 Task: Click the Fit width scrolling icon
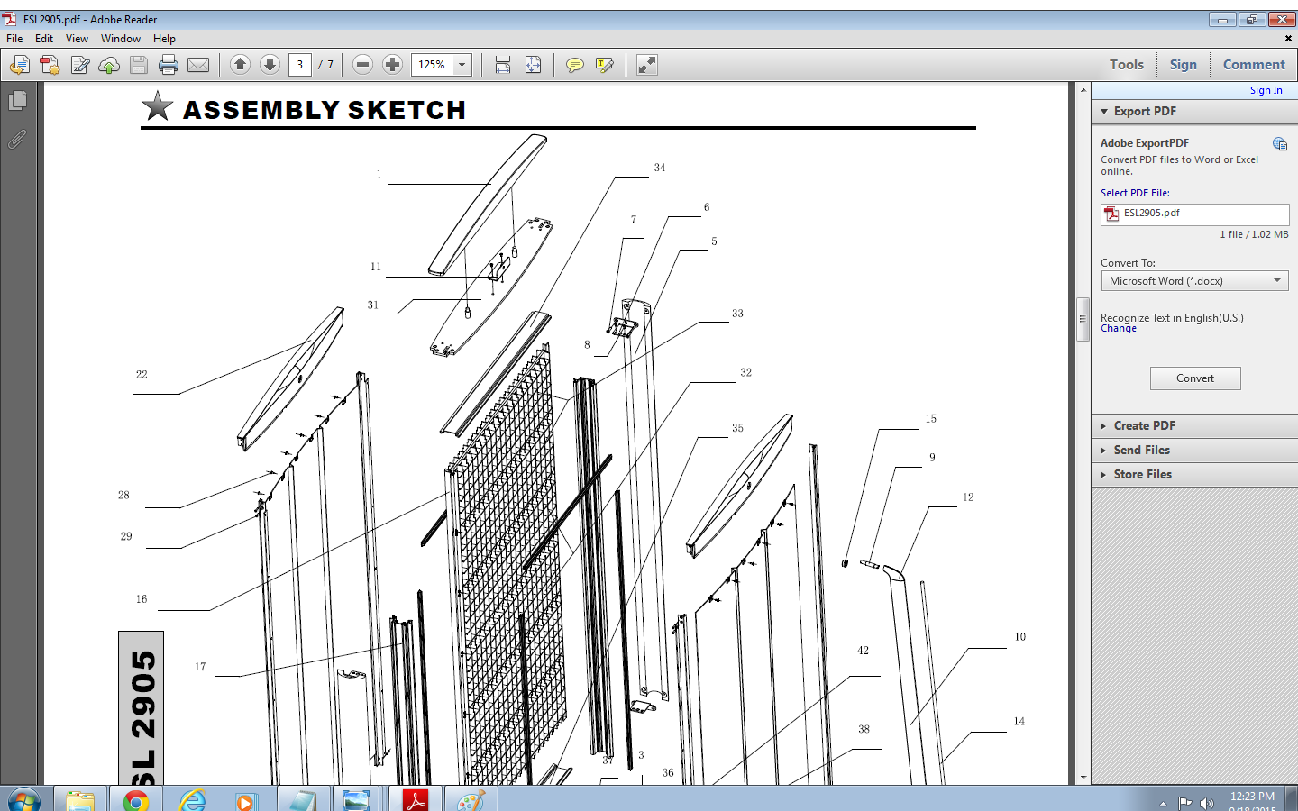(x=503, y=65)
